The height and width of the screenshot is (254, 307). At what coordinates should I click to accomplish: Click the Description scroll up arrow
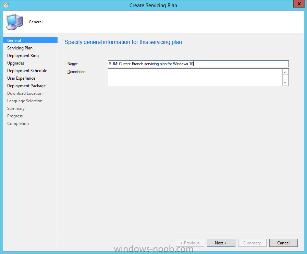point(285,72)
